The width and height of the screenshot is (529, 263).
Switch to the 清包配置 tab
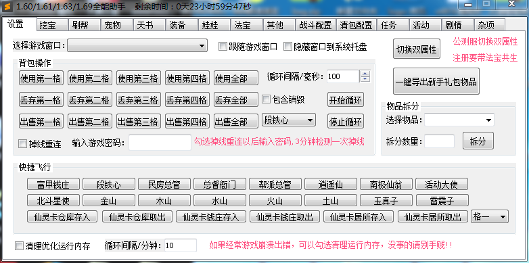(356, 25)
